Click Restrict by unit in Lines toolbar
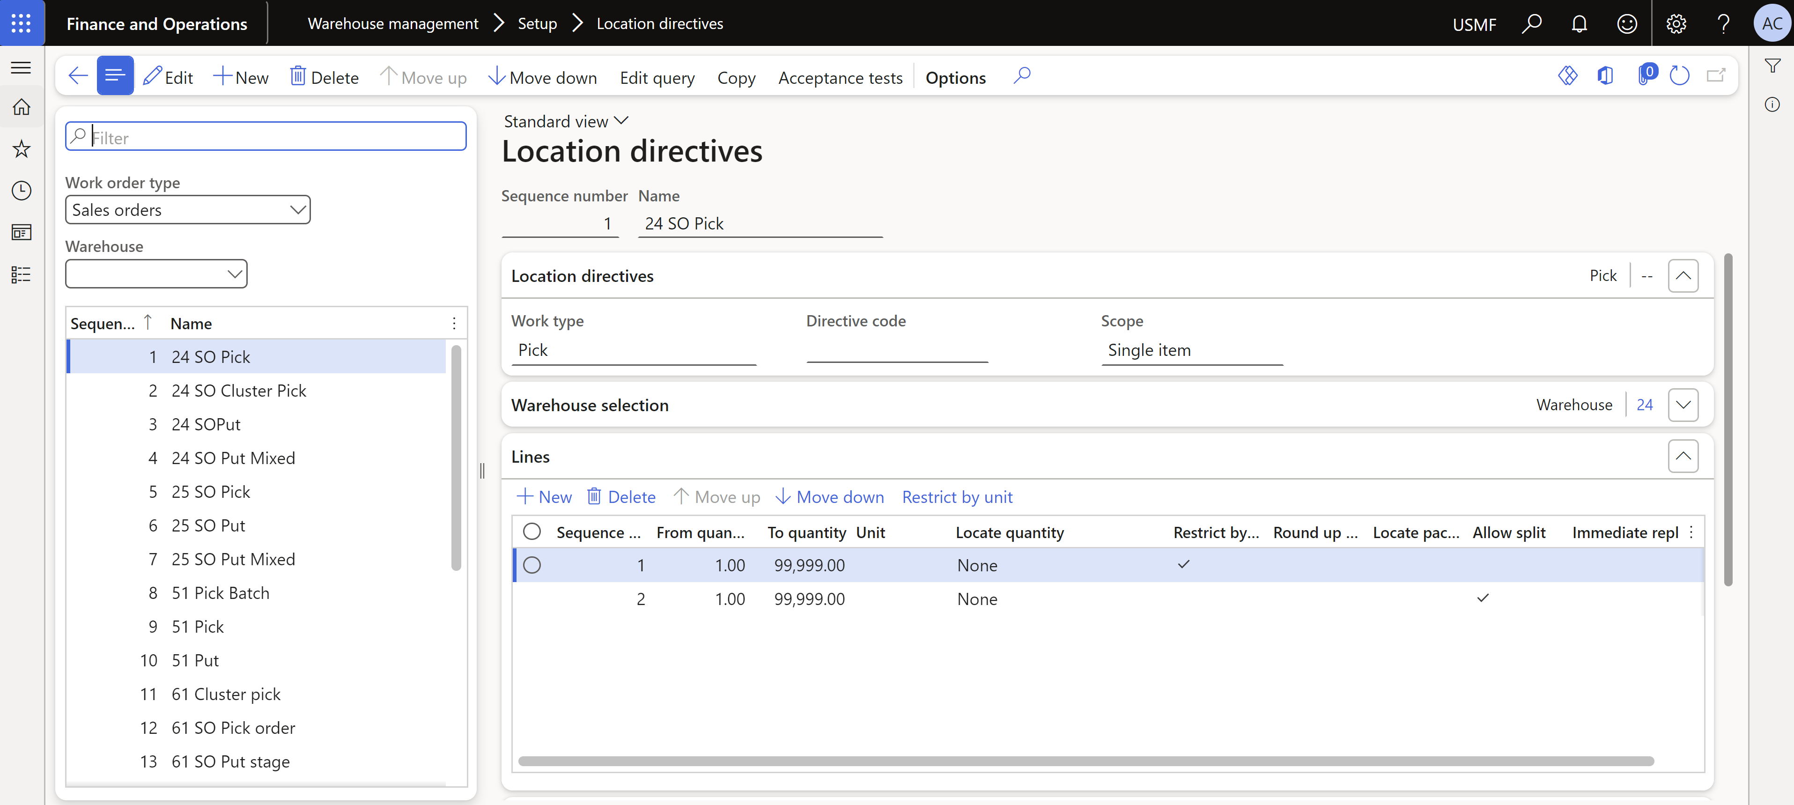 click(957, 496)
